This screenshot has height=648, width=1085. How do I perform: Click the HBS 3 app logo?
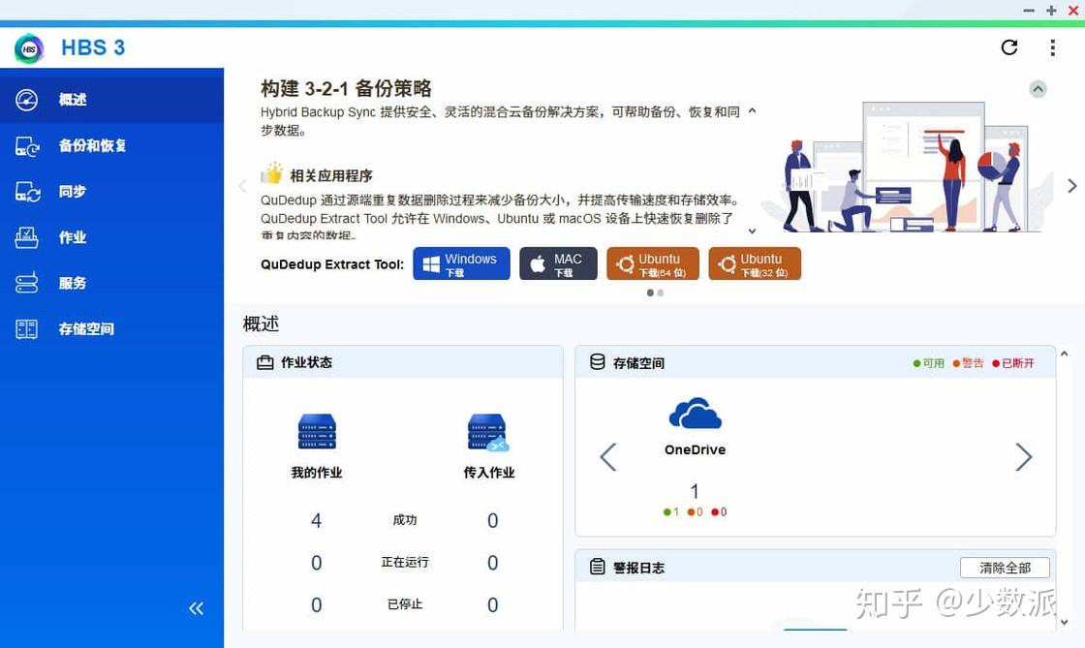29,48
